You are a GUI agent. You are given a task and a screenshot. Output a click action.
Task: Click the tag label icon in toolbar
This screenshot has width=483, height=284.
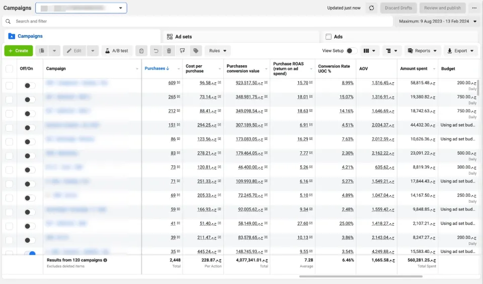[196, 51]
